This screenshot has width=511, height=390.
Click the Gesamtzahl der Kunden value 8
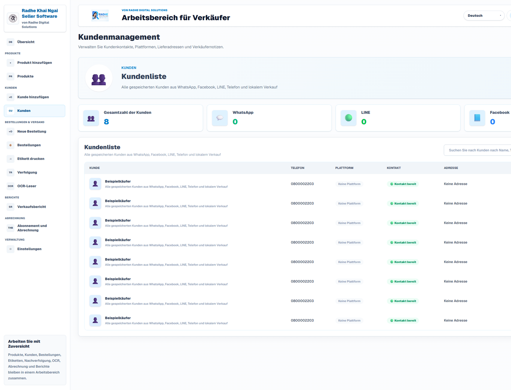106,122
